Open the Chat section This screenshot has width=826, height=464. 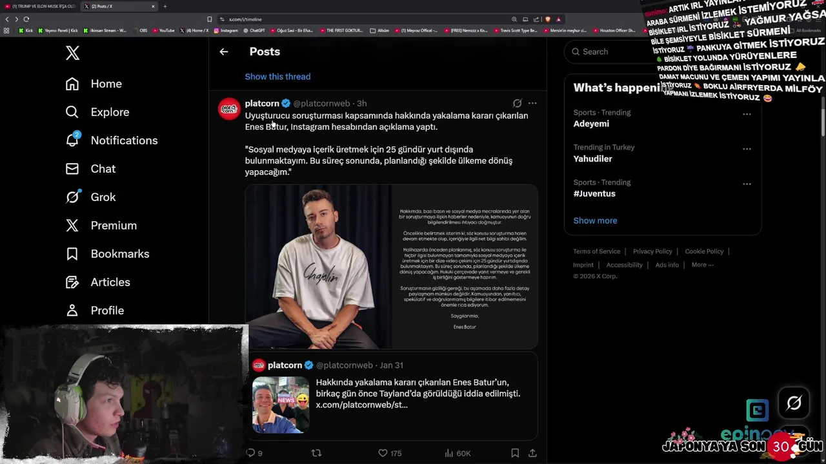point(90,169)
